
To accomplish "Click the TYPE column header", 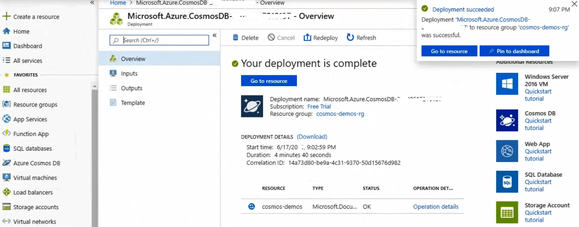I will pos(318,188).
